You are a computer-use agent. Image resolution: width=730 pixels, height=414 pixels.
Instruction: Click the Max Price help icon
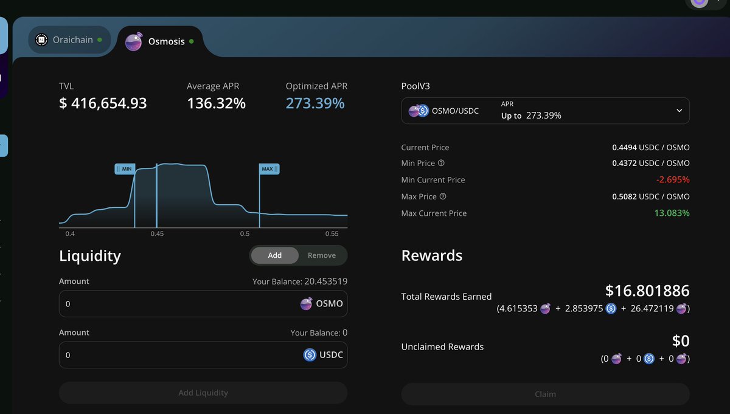point(442,196)
